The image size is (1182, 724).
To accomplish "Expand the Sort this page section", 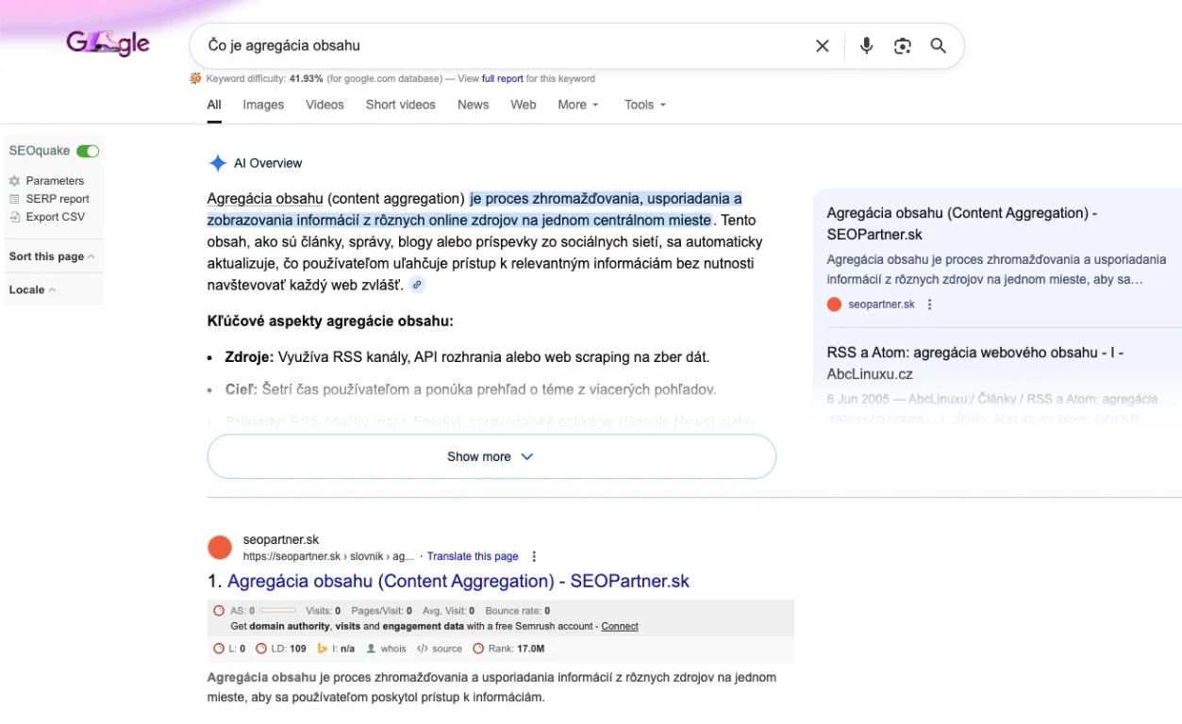I will (x=52, y=256).
